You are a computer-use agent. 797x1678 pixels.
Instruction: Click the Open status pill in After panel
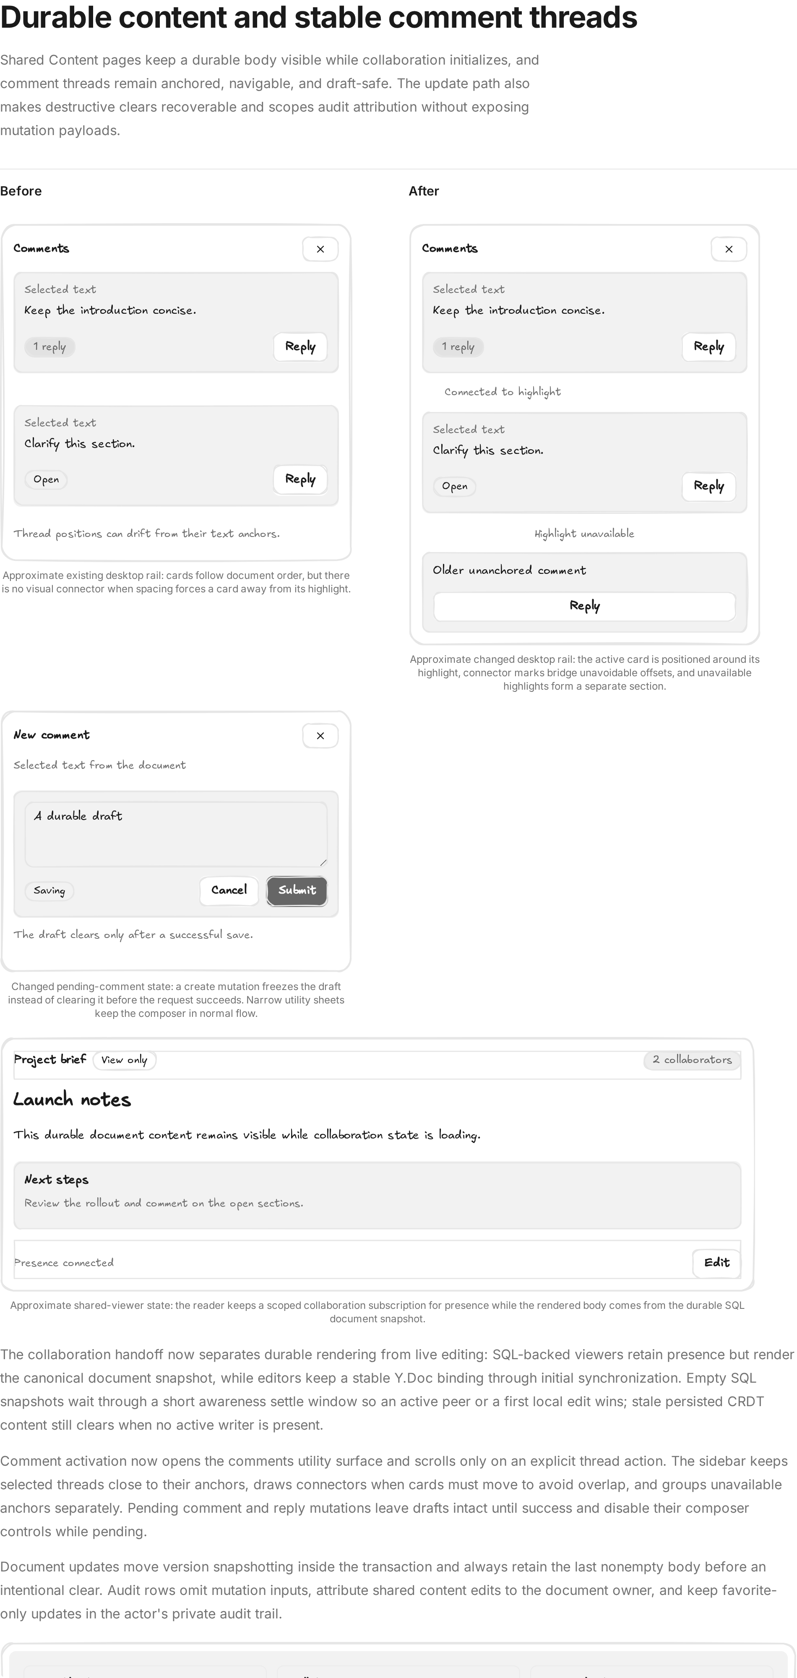tap(454, 486)
